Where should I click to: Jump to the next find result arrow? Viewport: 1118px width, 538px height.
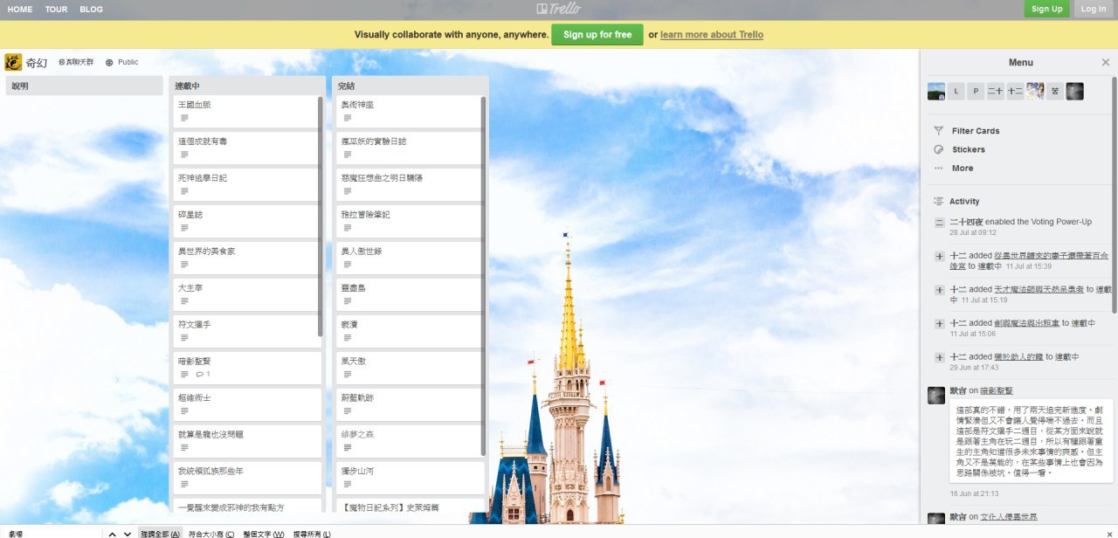point(128,534)
